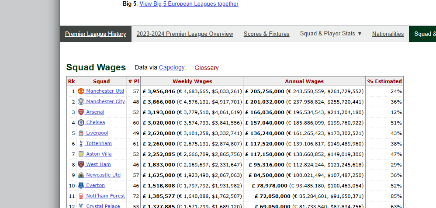Open the West Ham squad link
The width and height of the screenshot is (436, 208).
(x=98, y=164)
